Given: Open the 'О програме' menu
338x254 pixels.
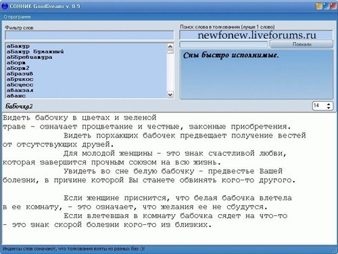Looking at the screenshot, I should 18,17.
